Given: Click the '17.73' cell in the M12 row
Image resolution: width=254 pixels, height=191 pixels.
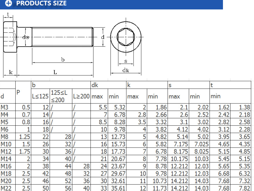Looking at the screenshot, I should (118, 152).
